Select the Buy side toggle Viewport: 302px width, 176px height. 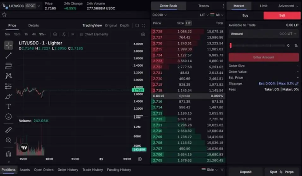[x=245, y=15]
